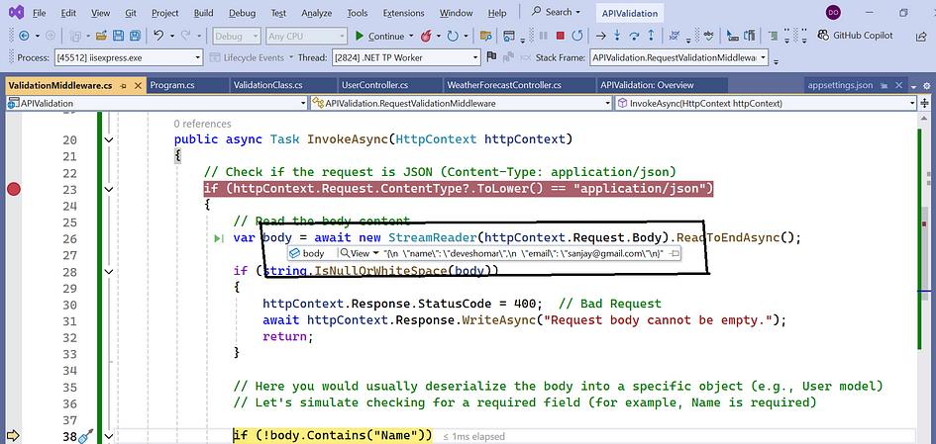Screen dimensions: 936x444
Task: Open GitHub Copilot
Action: (x=856, y=36)
